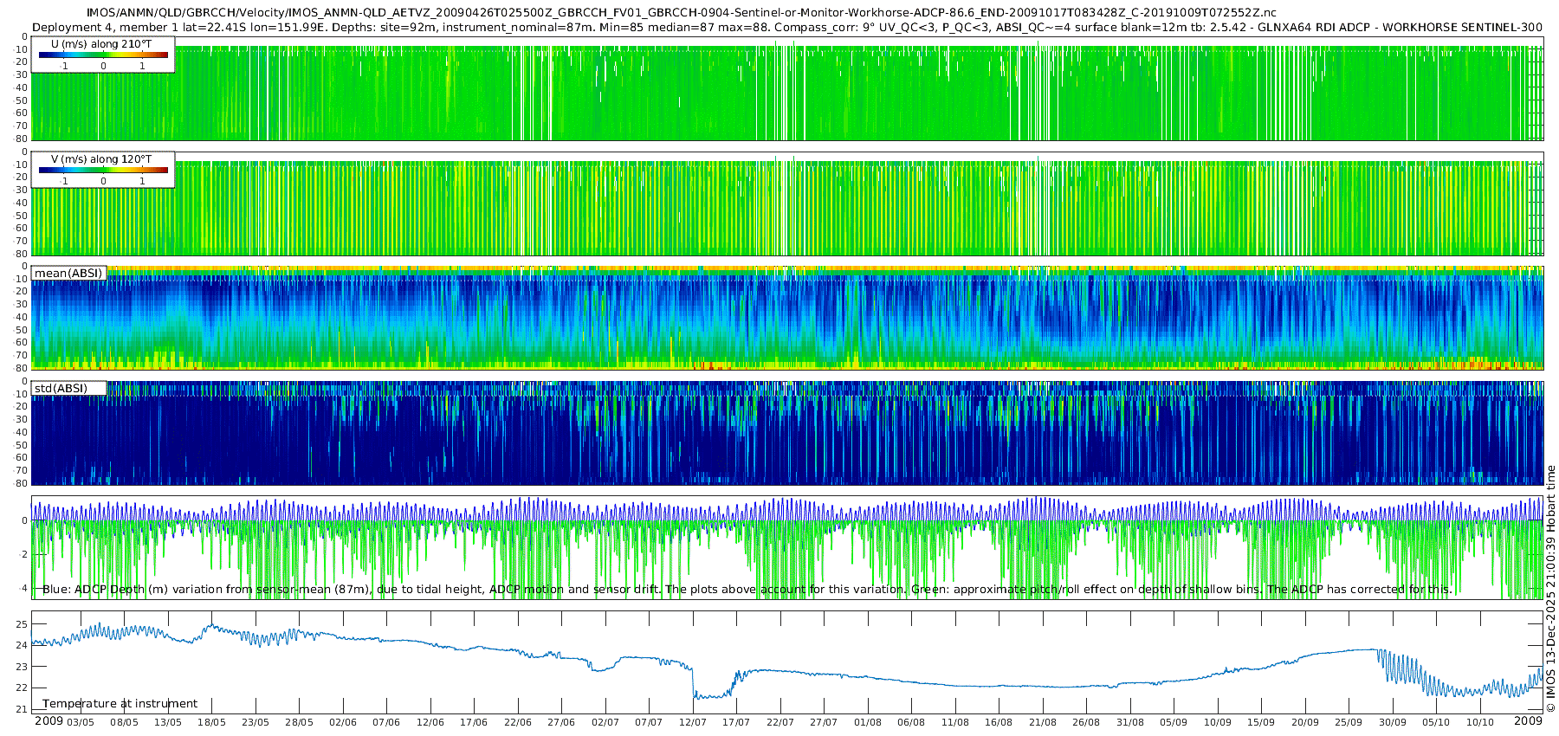This screenshot has height=736, width=1559.
Task: Click the 12/07 date tick label
Action: coord(693,722)
